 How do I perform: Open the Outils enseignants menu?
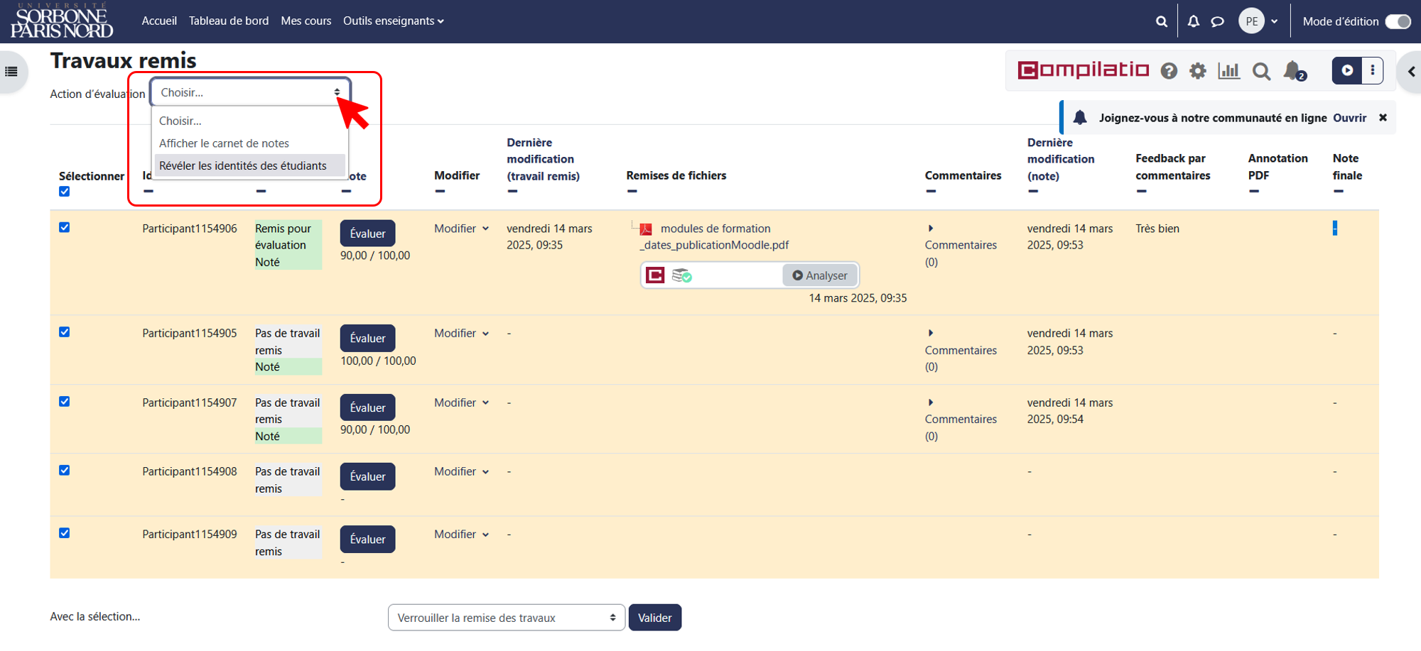pyautogui.click(x=394, y=21)
